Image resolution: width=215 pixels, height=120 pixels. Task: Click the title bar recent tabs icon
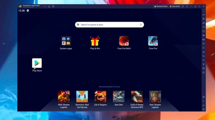[53, 6]
